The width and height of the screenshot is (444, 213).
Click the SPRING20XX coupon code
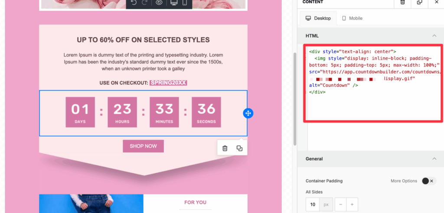click(x=169, y=83)
